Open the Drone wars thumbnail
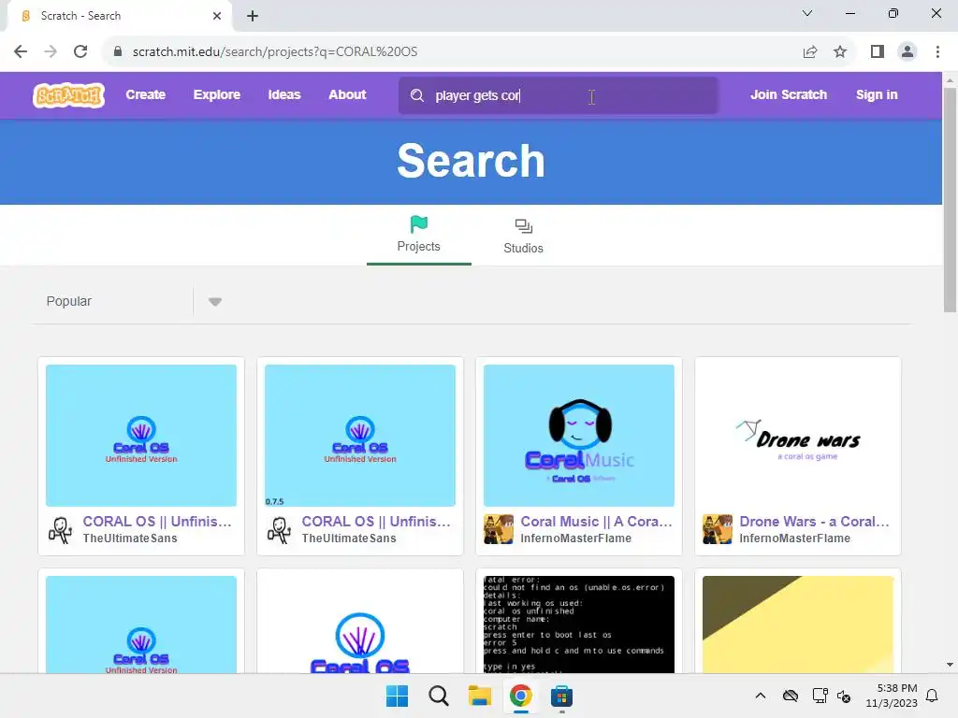 pyautogui.click(x=798, y=436)
